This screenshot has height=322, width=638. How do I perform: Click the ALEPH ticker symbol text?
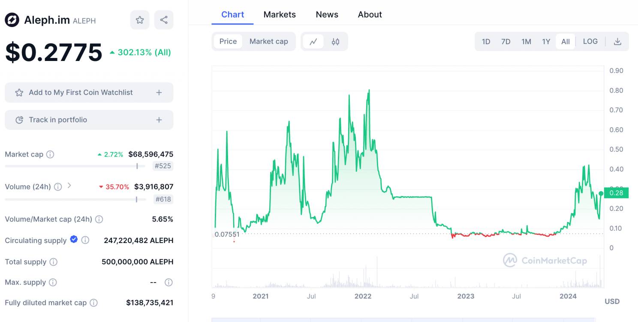84,21
